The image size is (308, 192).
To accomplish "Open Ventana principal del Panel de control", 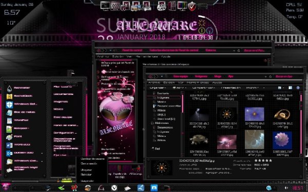I will [118, 64].
